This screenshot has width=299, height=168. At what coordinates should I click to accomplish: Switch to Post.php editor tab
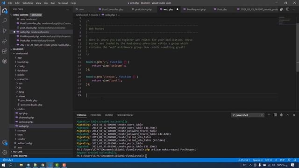[x=221, y=9]
